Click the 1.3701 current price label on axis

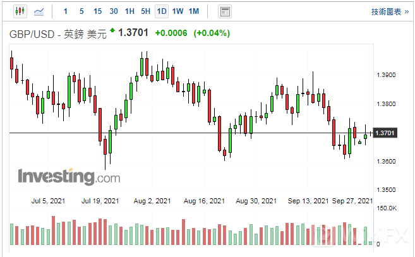pyautogui.click(x=385, y=133)
